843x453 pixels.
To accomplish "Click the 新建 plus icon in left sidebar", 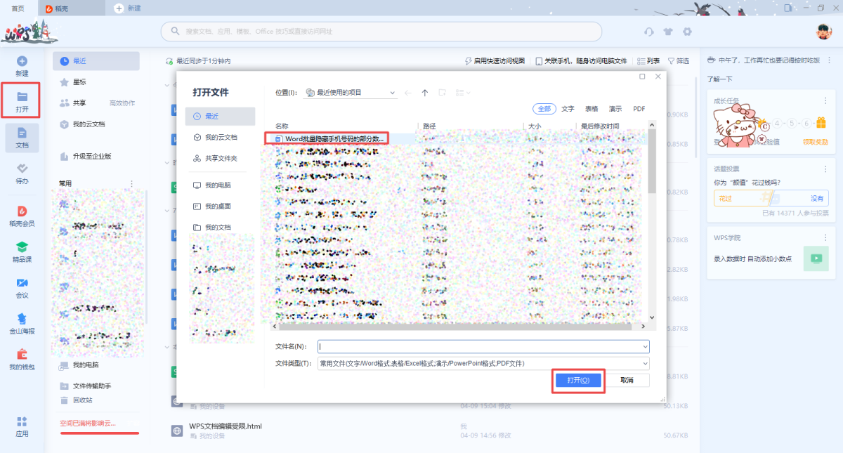I will pos(22,62).
